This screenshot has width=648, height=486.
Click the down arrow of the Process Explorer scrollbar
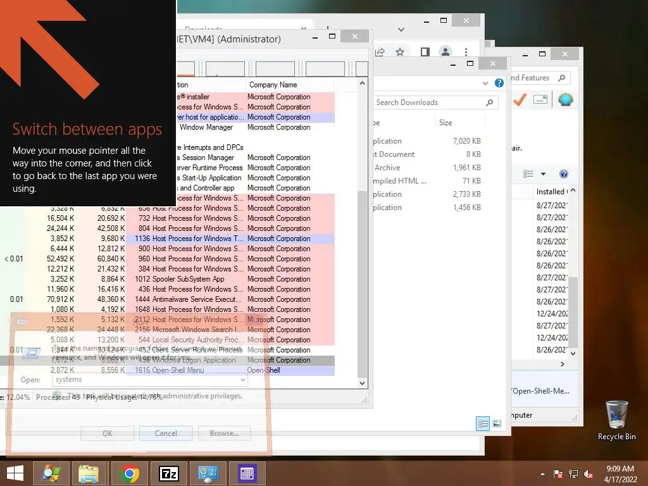362,383
